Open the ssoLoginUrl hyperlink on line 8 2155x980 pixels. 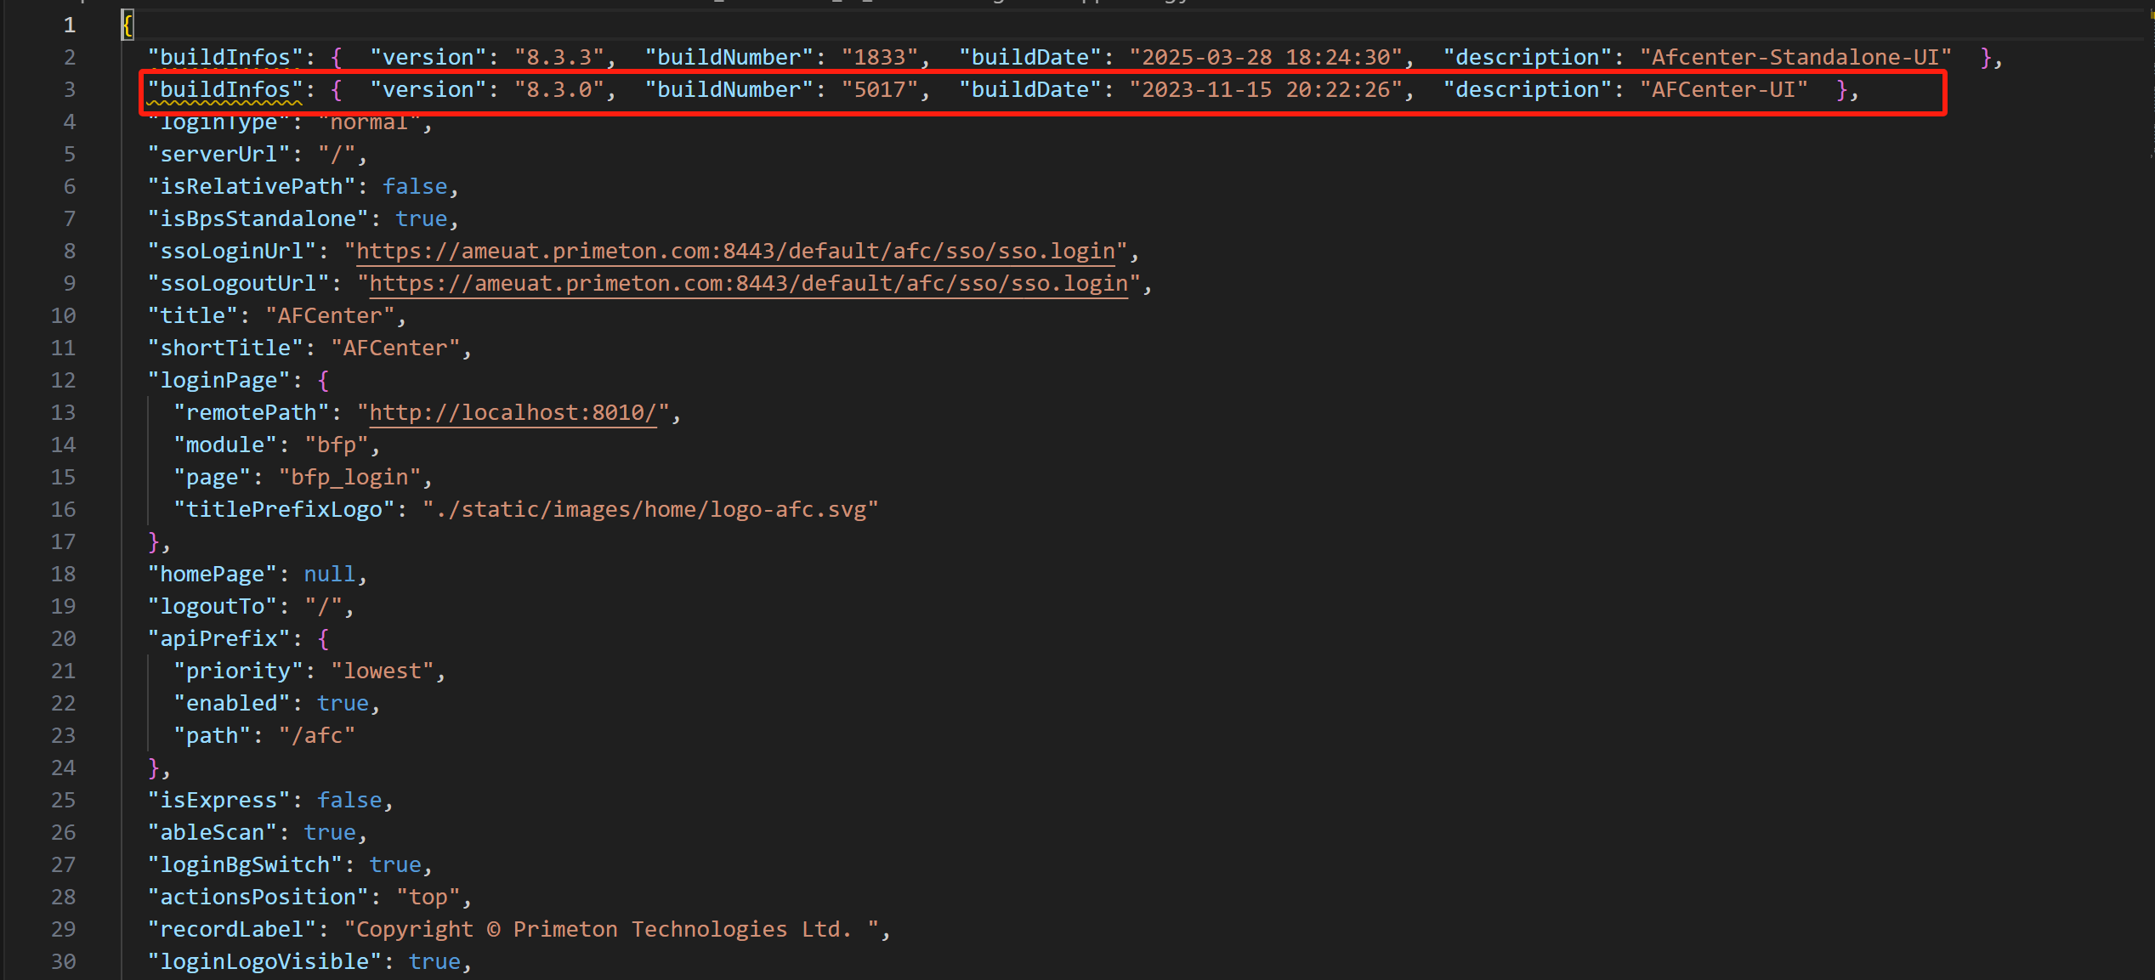(735, 251)
